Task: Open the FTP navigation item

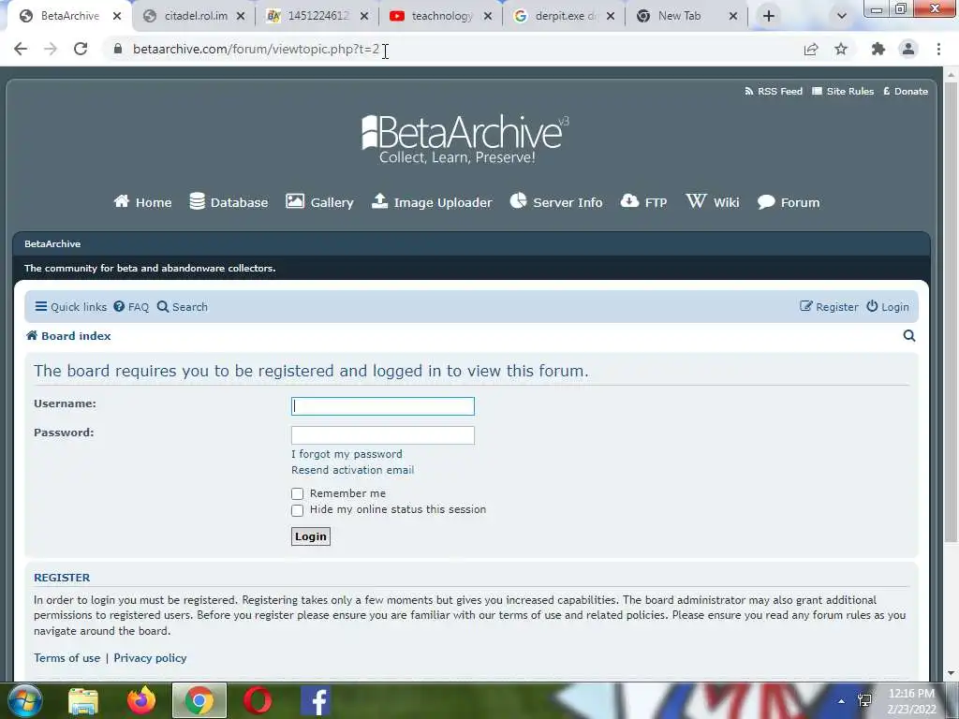Action: click(643, 202)
